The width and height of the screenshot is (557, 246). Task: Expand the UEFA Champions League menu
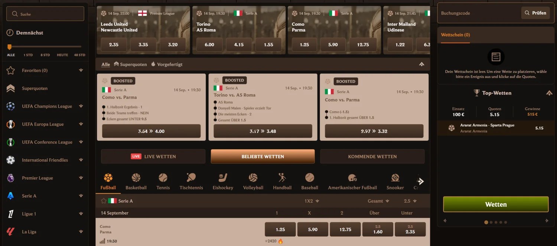point(81,106)
